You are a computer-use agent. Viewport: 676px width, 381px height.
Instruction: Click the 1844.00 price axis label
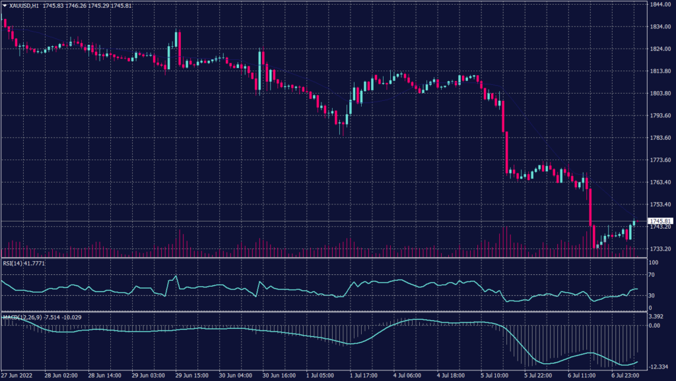click(659, 5)
